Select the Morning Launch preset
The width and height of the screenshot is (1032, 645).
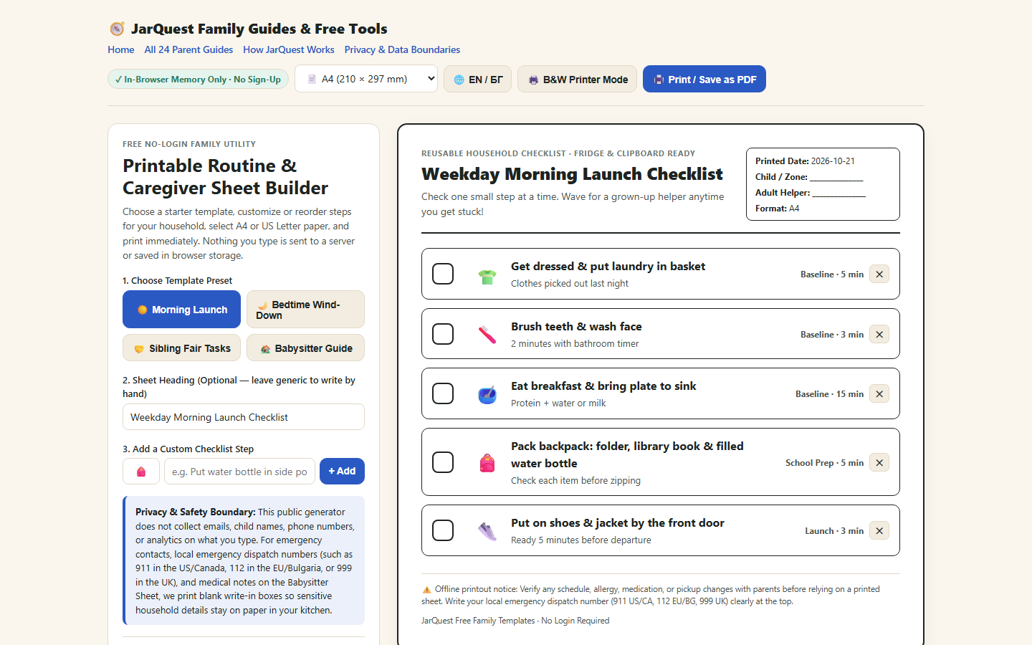[x=181, y=310]
